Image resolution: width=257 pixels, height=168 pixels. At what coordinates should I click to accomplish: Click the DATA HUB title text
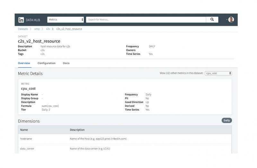pyautogui.click(x=33, y=20)
